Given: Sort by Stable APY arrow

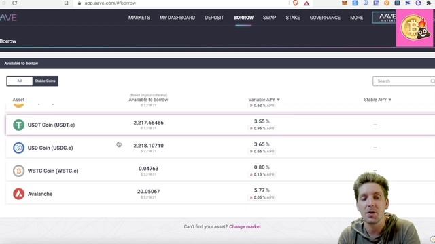Looking at the screenshot, I should point(389,100).
